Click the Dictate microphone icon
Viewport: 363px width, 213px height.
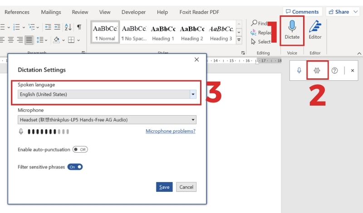[x=292, y=26]
